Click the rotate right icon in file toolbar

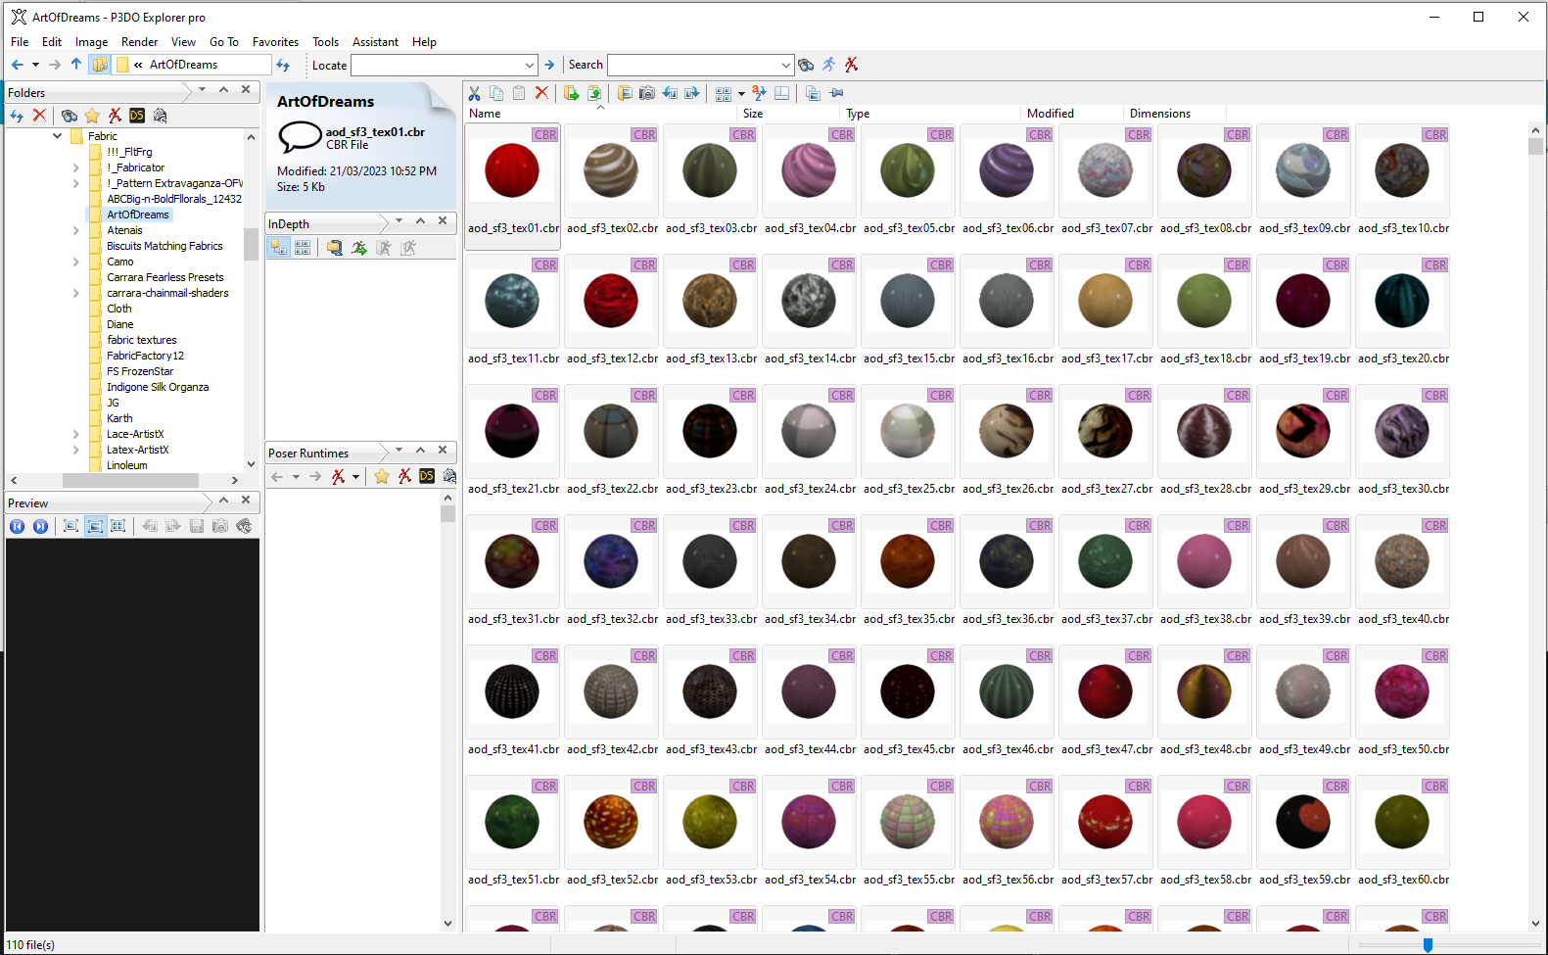(x=692, y=93)
